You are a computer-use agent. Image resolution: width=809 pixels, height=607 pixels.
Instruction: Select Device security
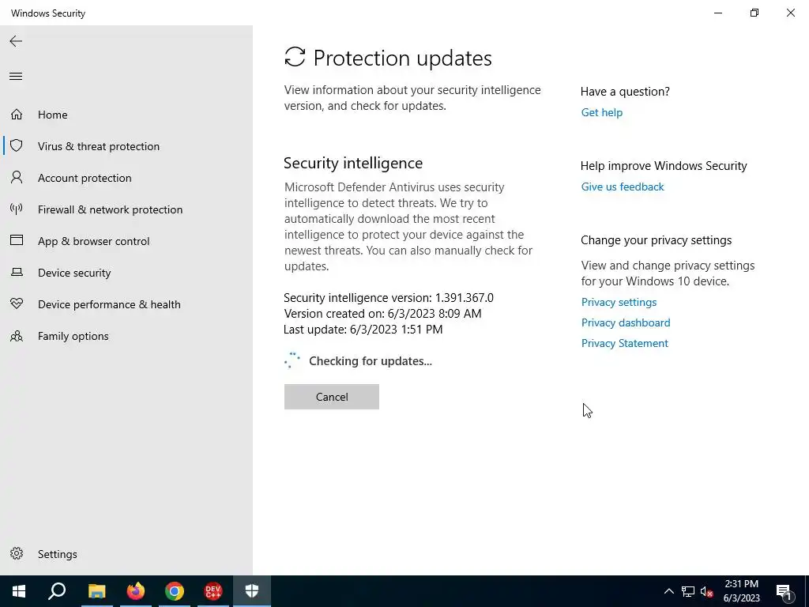74,273
